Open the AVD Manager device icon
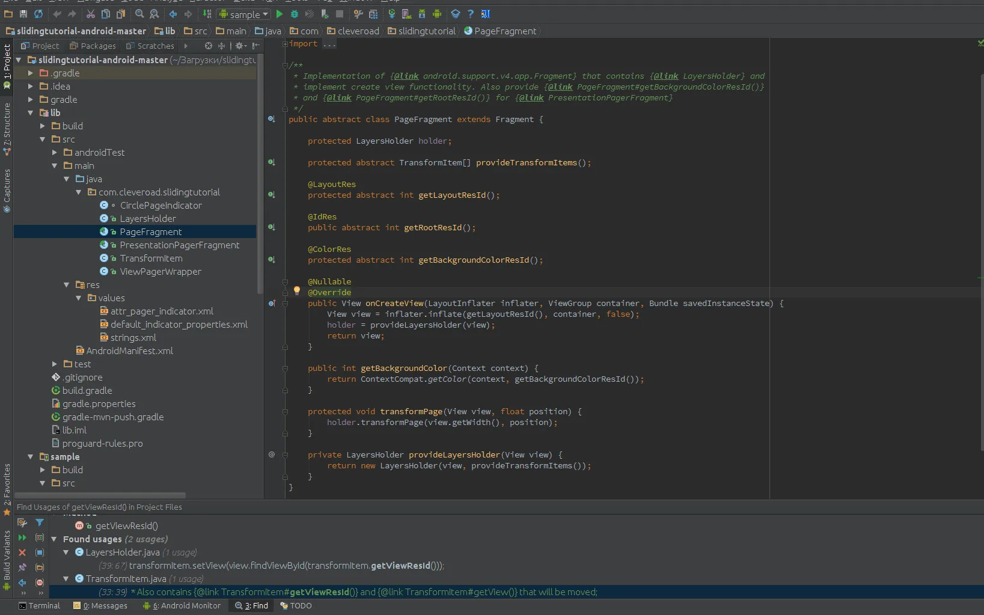This screenshot has width=984, height=615. point(407,14)
